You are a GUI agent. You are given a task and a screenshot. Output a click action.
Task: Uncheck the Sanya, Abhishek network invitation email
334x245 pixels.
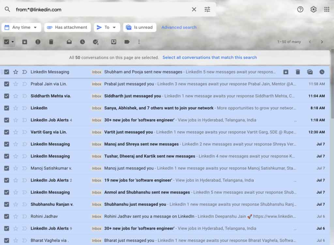tap(7, 108)
